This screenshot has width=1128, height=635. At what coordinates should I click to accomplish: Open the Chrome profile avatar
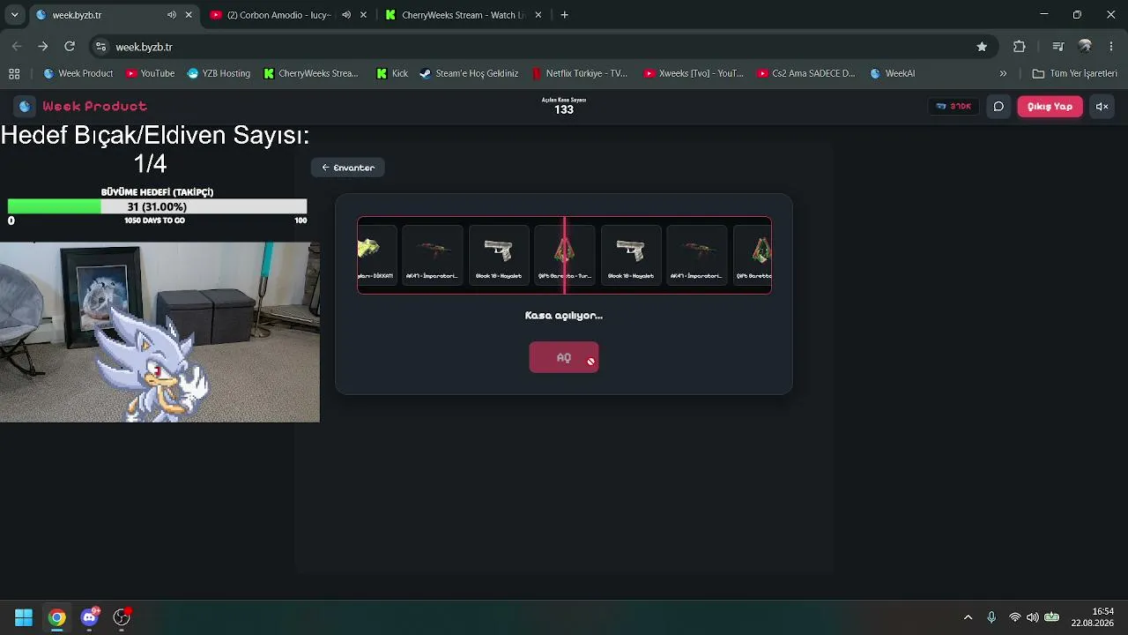click(x=1085, y=47)
